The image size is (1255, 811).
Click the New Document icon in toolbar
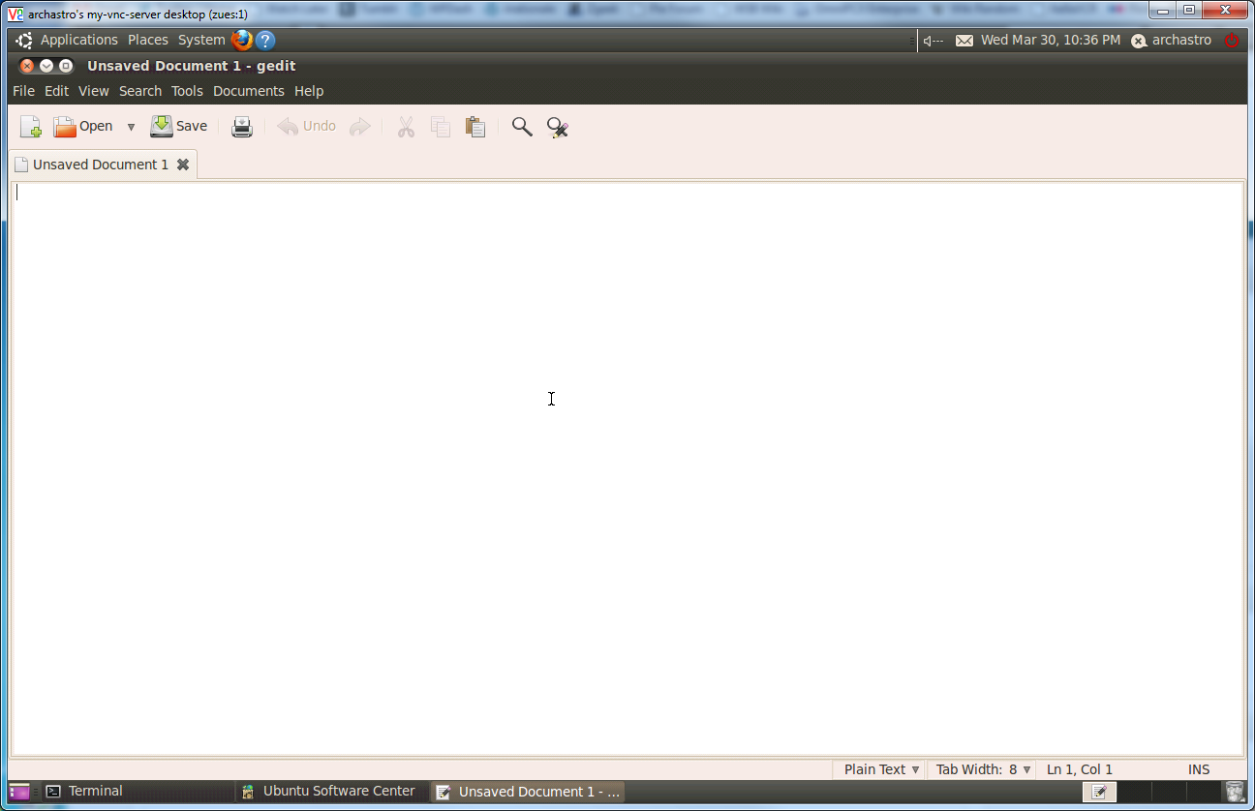point(31,127)
